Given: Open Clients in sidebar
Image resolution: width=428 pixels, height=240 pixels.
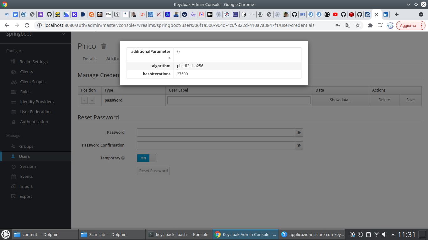Looking at the screenshot, I should 27,72.
